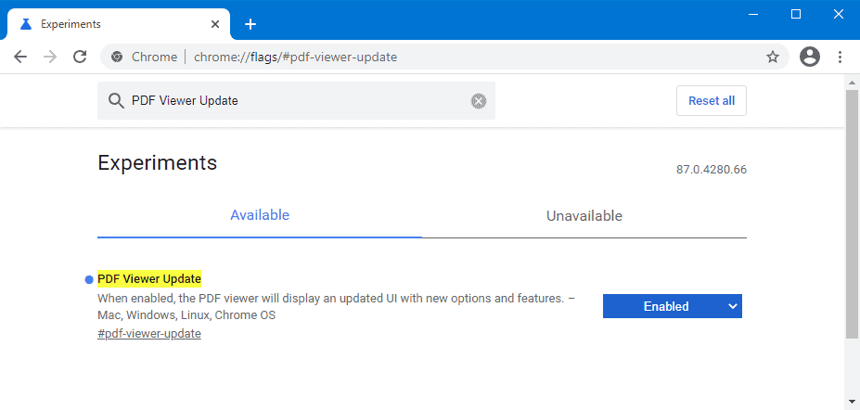Image resolution: width=860 pixels, height=410 pixels.
Task: Open a new tab with the plus button
Action: point(250,24)
